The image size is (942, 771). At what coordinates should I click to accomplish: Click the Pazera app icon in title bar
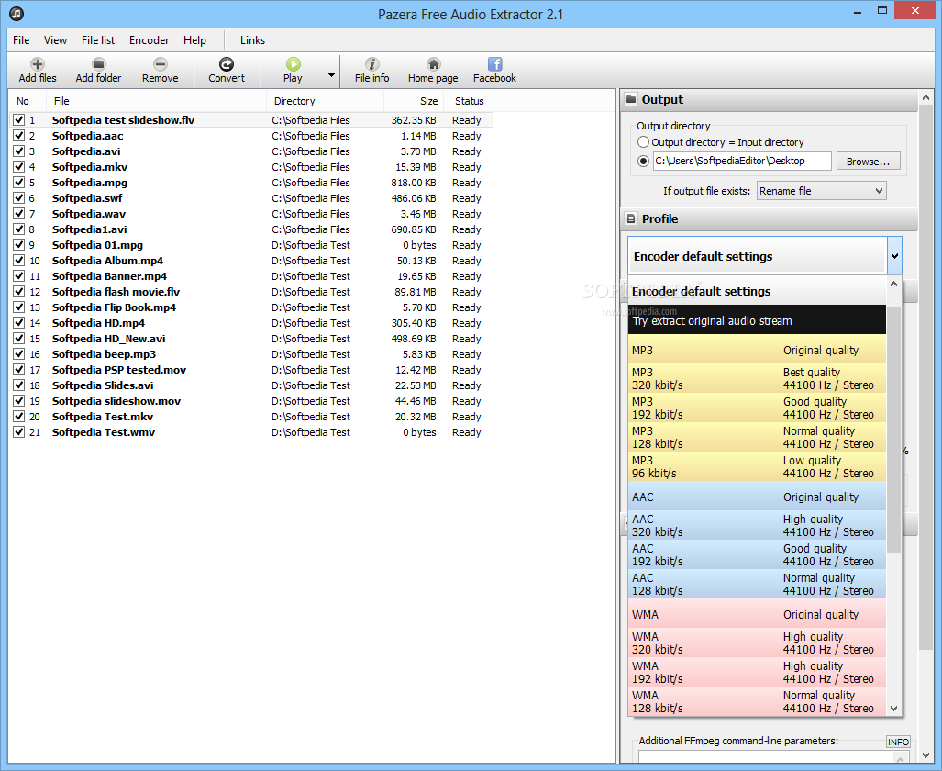click(x=17, y=13)
